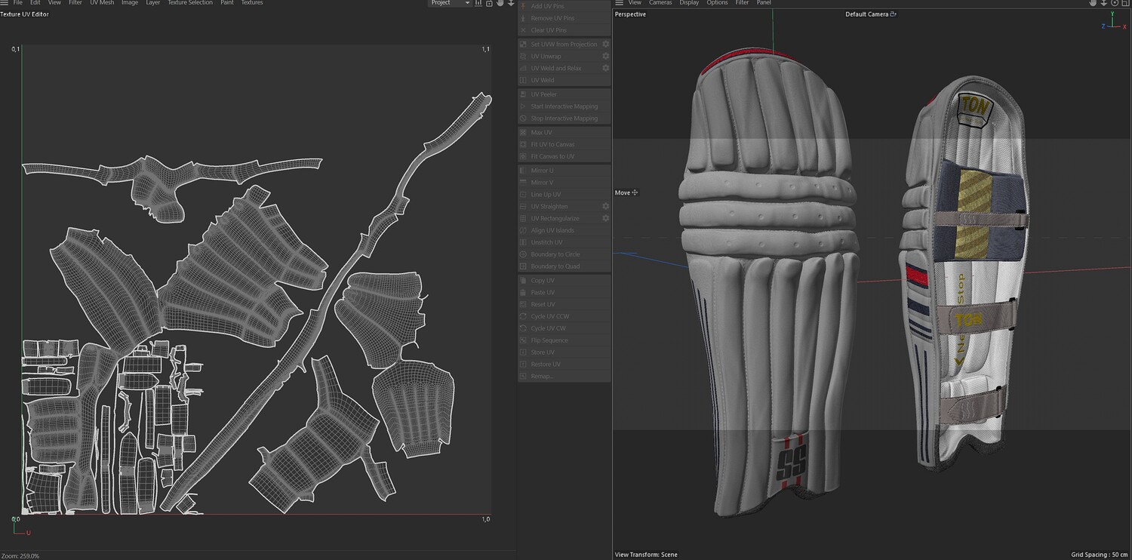Select the UV Peeler icon
The image size is (1132, 560).
(x=524, y=94)
